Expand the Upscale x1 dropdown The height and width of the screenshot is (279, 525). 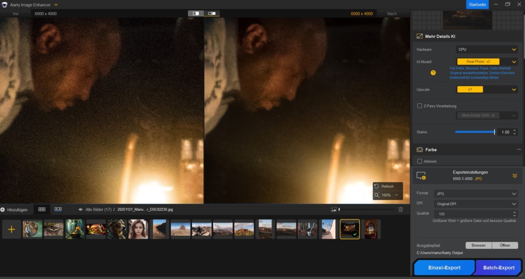tap(487, 90)
